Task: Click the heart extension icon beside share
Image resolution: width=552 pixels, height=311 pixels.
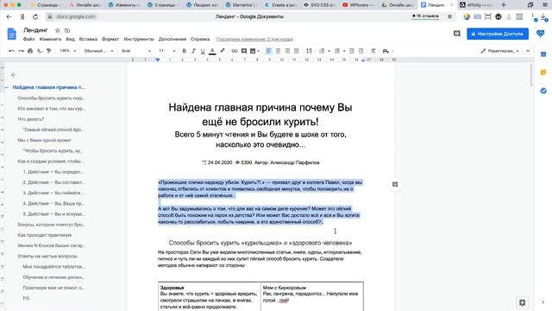Action: (541, 34)
